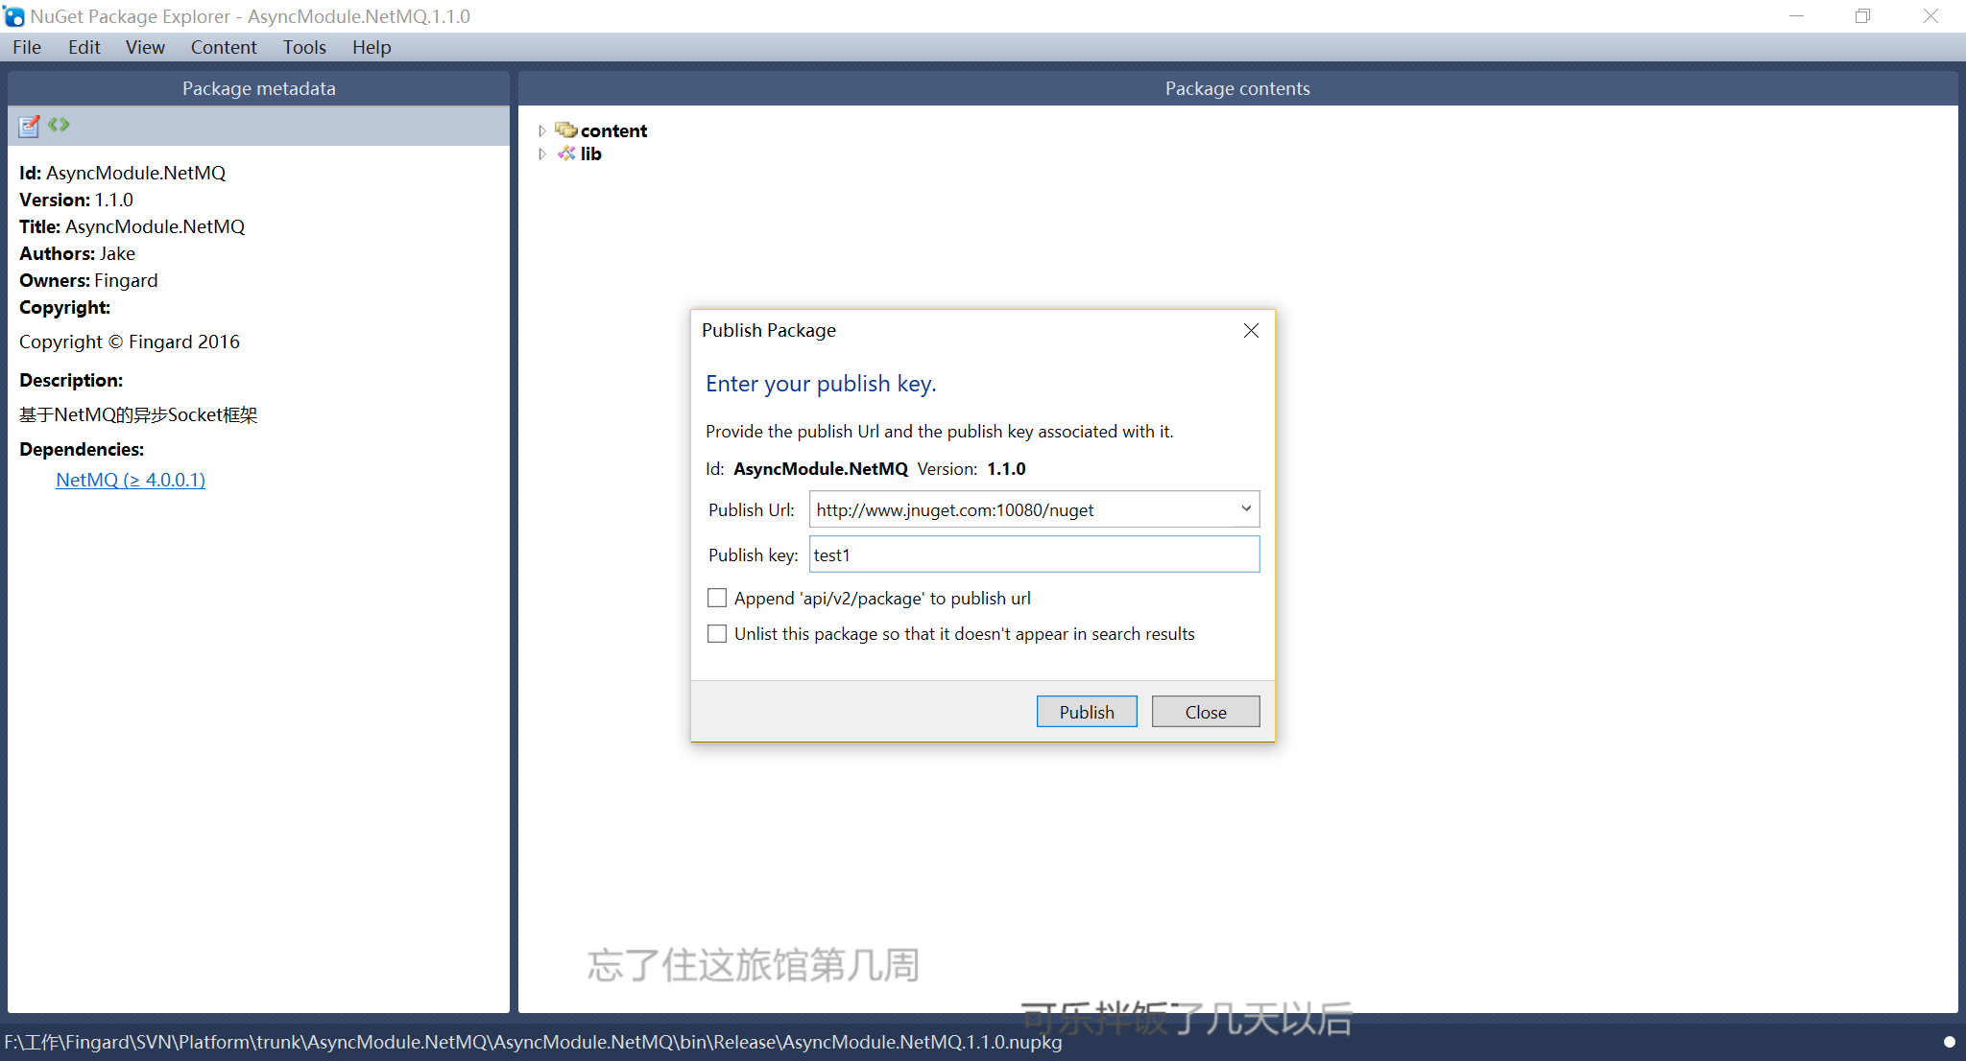Viewport: 1966px width, 1061px height.
Task: Click the Publish key input field
Action: 1035,554
